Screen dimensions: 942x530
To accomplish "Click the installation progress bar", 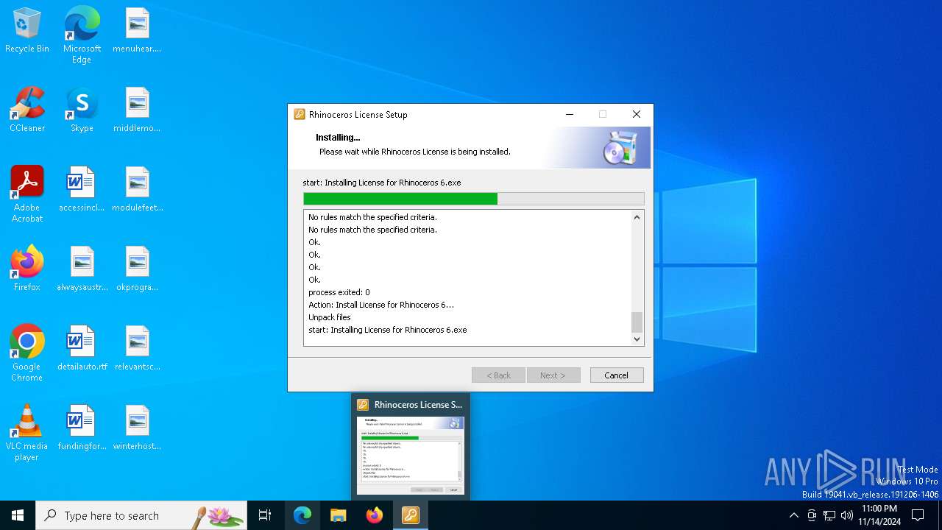I will 474,199.
